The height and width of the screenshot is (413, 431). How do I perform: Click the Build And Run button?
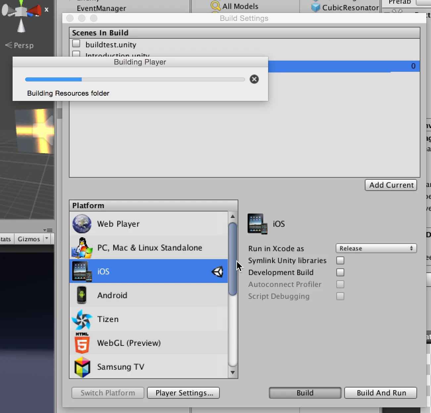(381, 393)
